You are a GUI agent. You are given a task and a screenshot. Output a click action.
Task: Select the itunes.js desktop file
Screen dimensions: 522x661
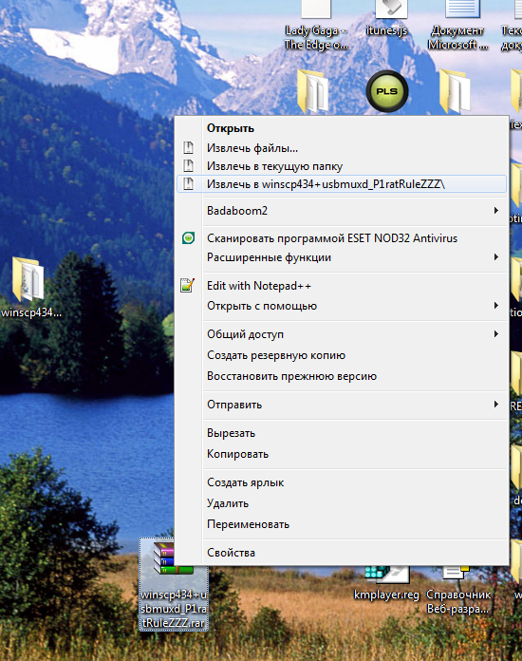pos(387,19)
